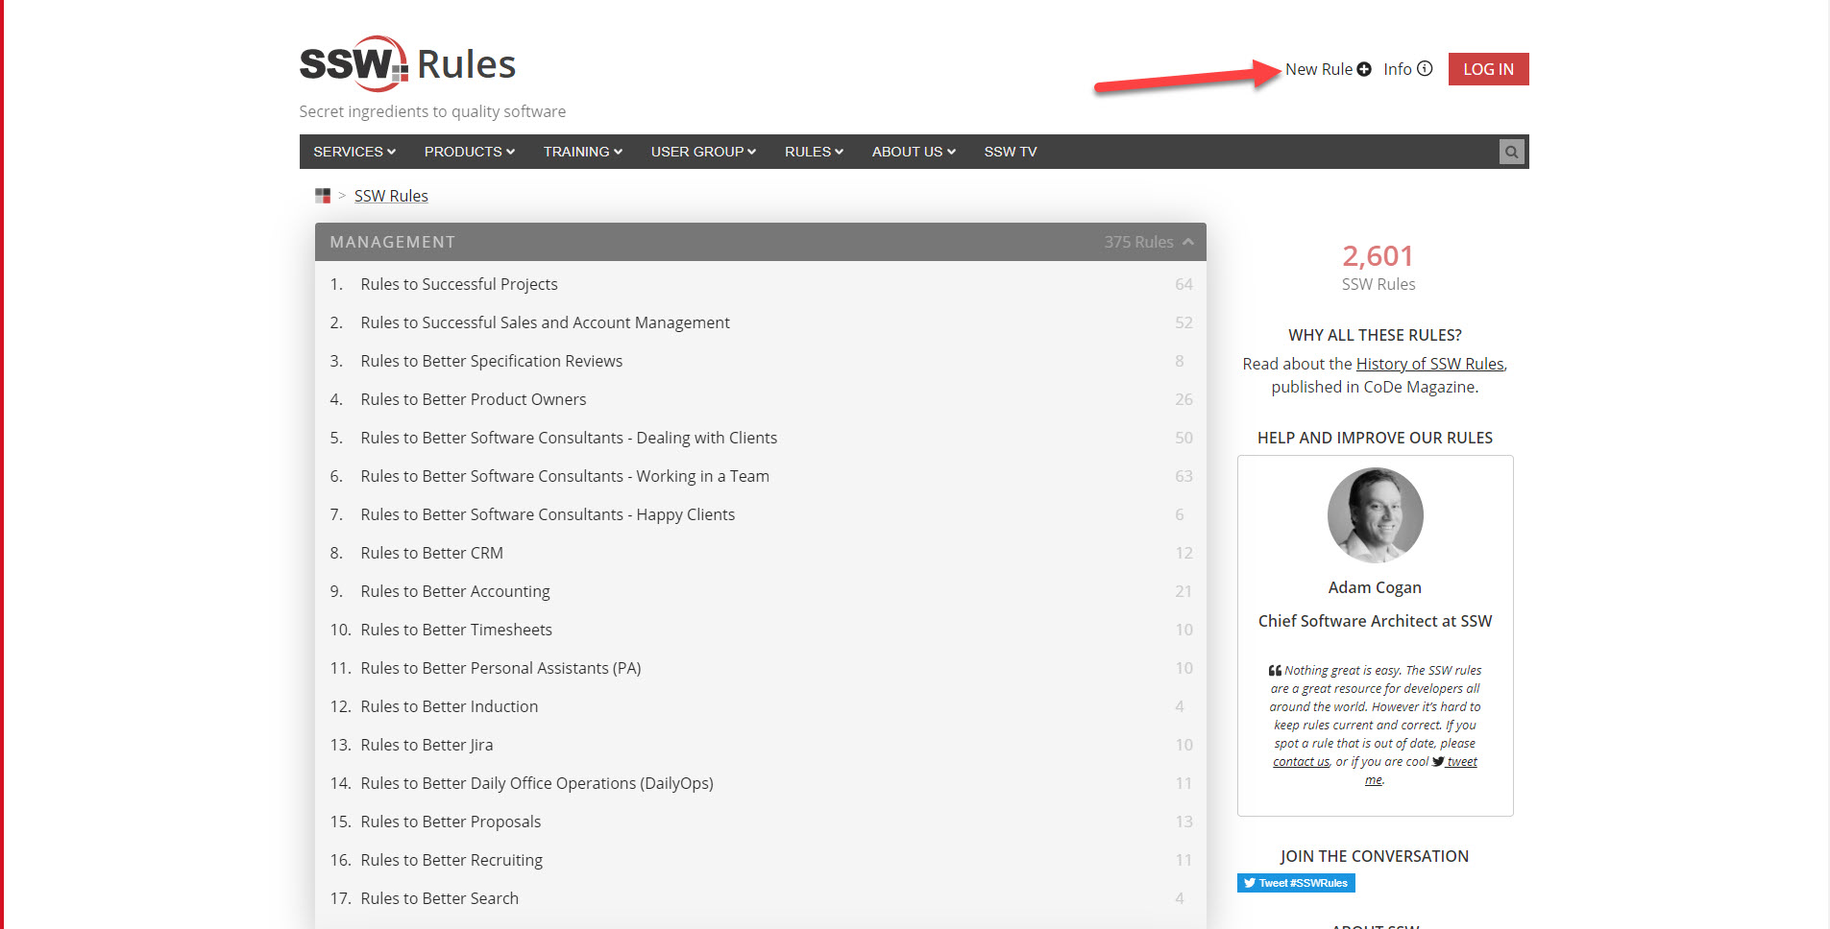Open Rules to Better Daily Office Operations
This screenshot has width=1830, height=929.
(537, 783)
